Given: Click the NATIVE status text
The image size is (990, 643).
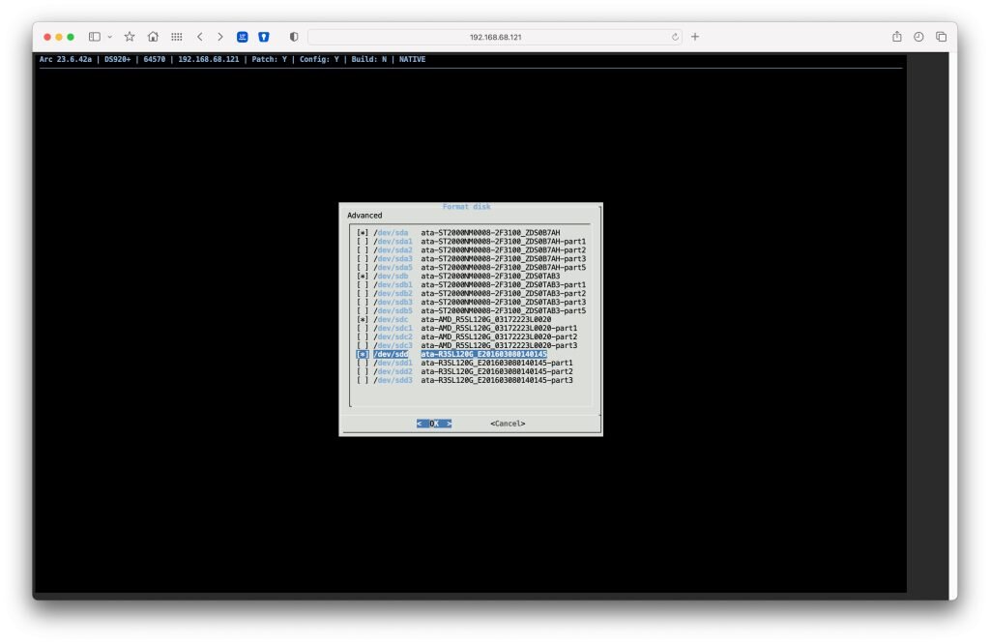Looking at the screenshot, I should (x=412, y=59).
